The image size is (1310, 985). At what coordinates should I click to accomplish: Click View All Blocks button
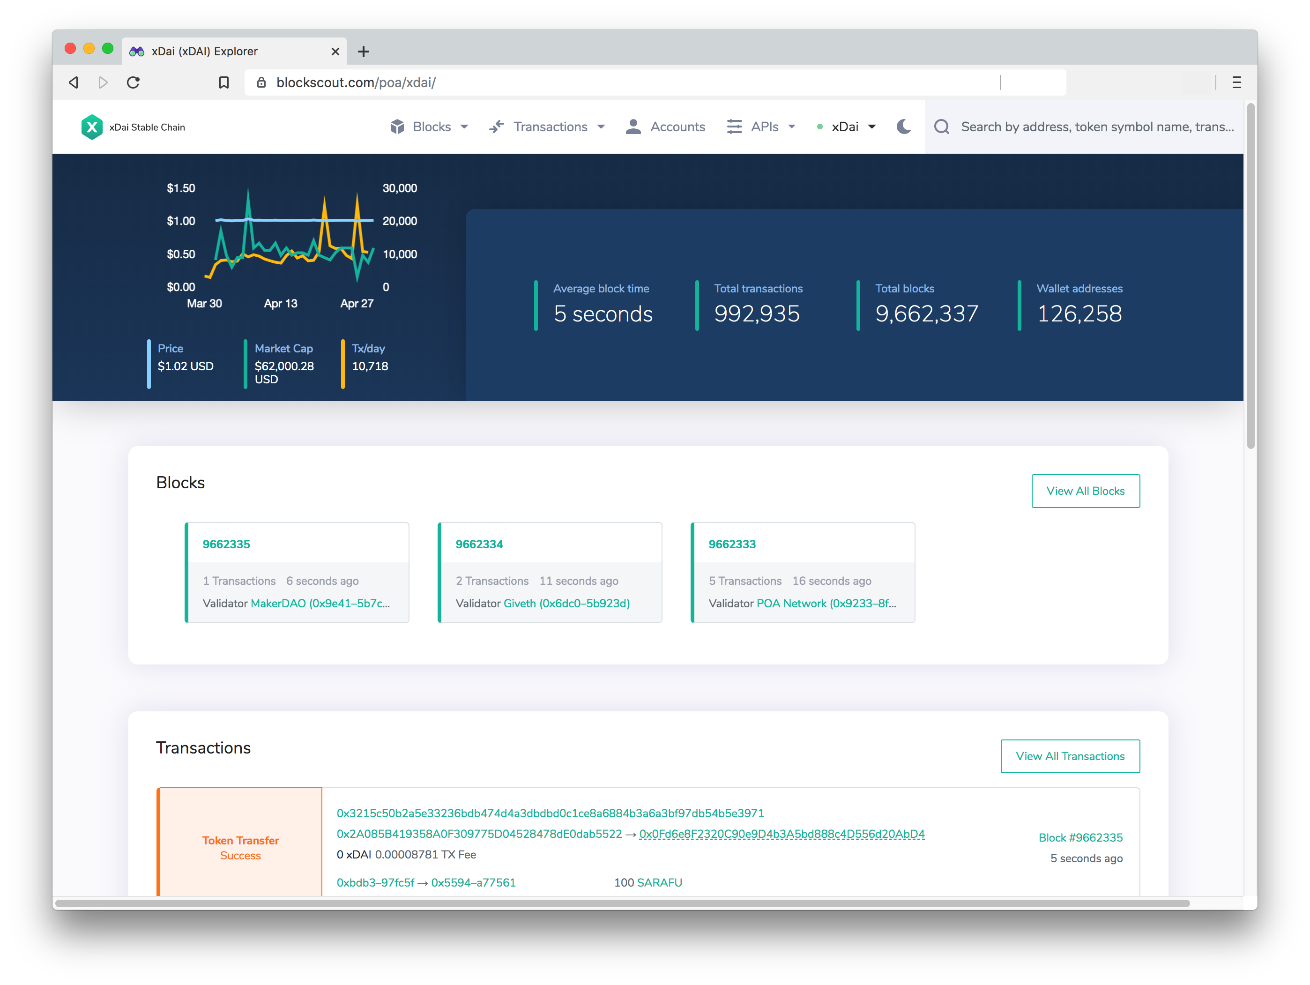point(1086,491)
